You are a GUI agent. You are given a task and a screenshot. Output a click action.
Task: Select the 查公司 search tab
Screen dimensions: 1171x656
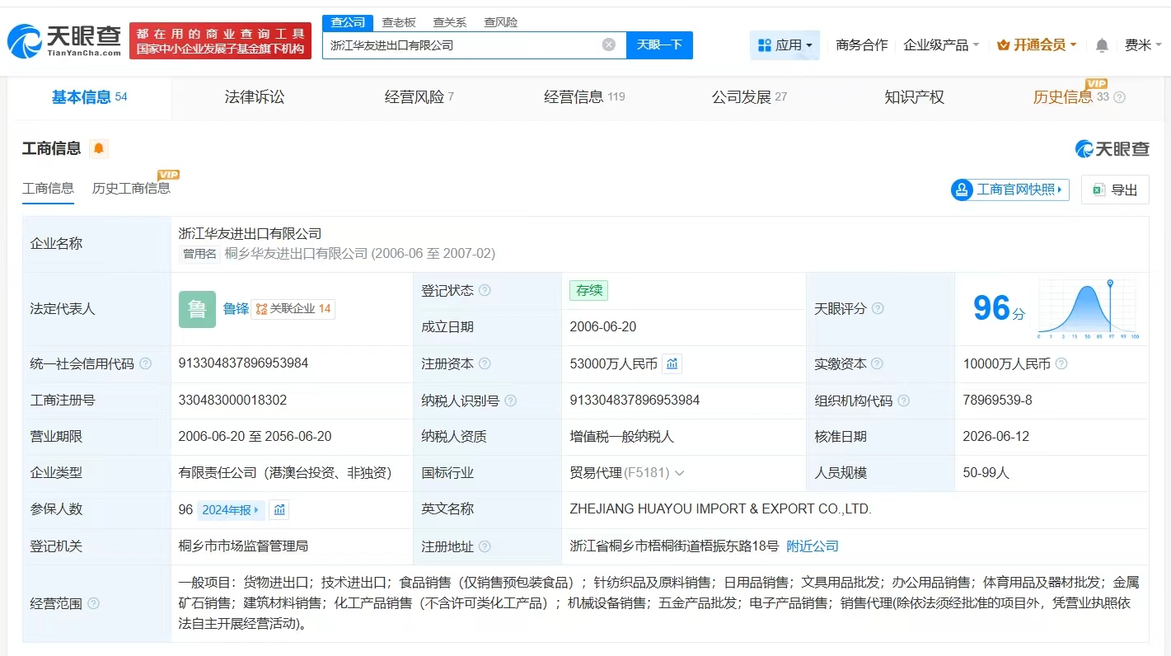tap(348, 22)
